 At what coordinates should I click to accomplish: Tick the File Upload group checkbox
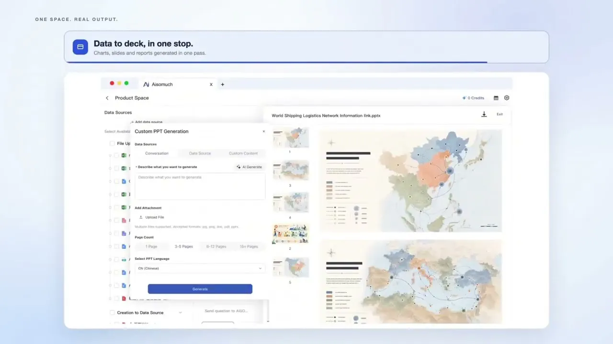(x=112, y=143)
